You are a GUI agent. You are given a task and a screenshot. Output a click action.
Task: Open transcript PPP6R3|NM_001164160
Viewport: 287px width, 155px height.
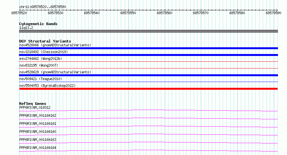38,132
